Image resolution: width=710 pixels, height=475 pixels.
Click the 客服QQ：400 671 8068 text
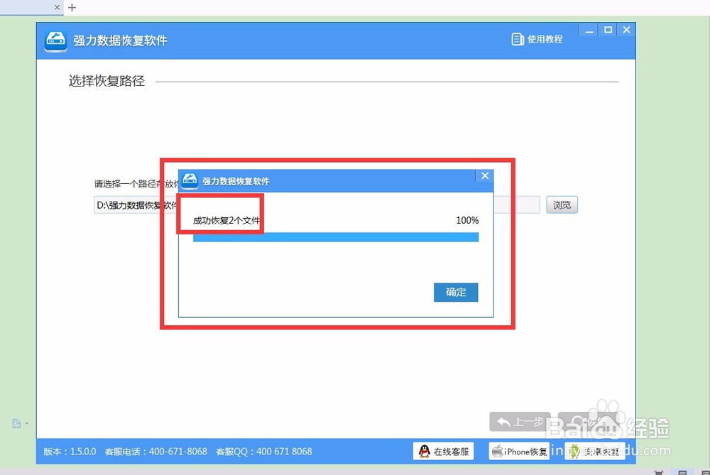pyautogui.click(x=264, y=452)
